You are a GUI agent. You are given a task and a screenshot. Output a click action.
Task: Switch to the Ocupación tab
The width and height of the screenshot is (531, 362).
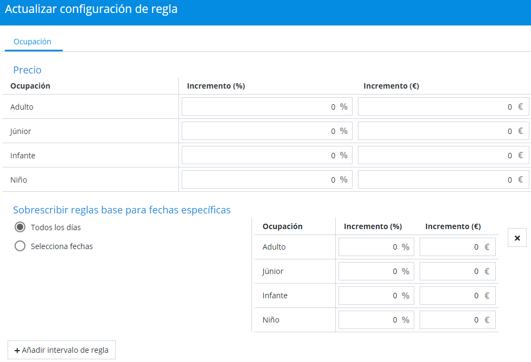coord(32,42)
